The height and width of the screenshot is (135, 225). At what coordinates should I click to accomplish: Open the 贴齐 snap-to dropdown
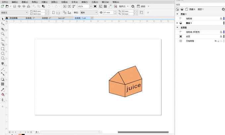(128, 6)
